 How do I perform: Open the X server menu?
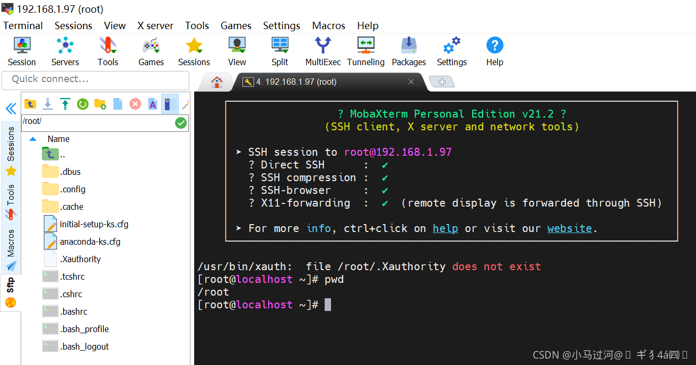[155, 25]
